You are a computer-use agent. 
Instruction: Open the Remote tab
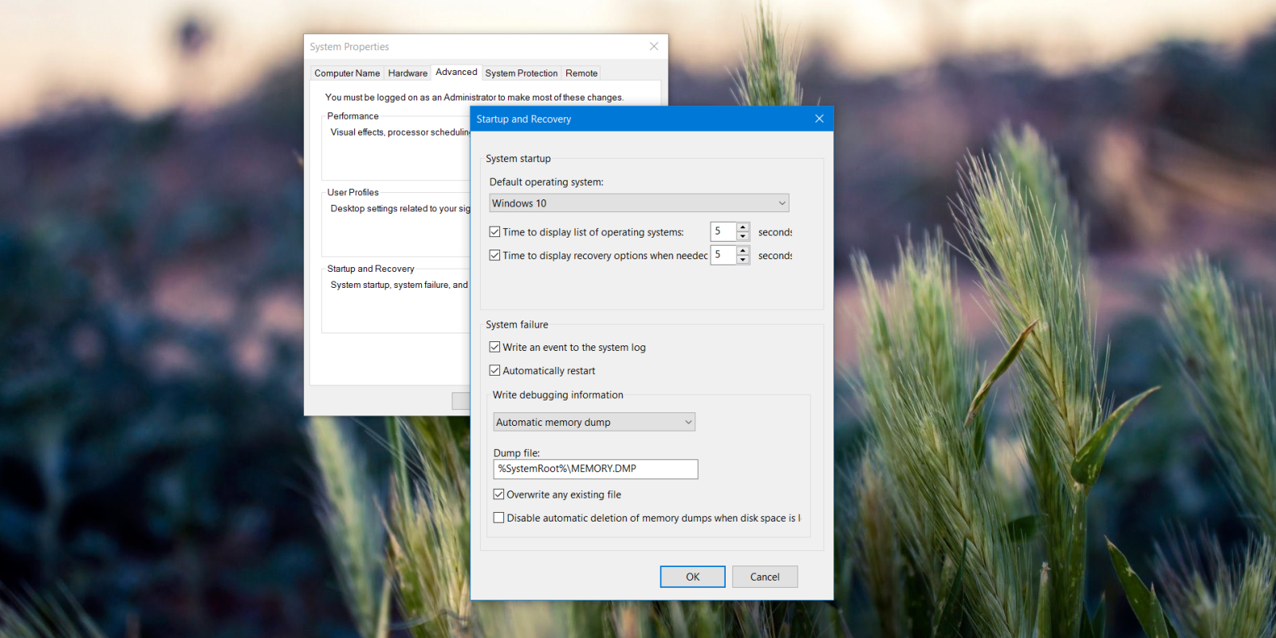[581, 73]
